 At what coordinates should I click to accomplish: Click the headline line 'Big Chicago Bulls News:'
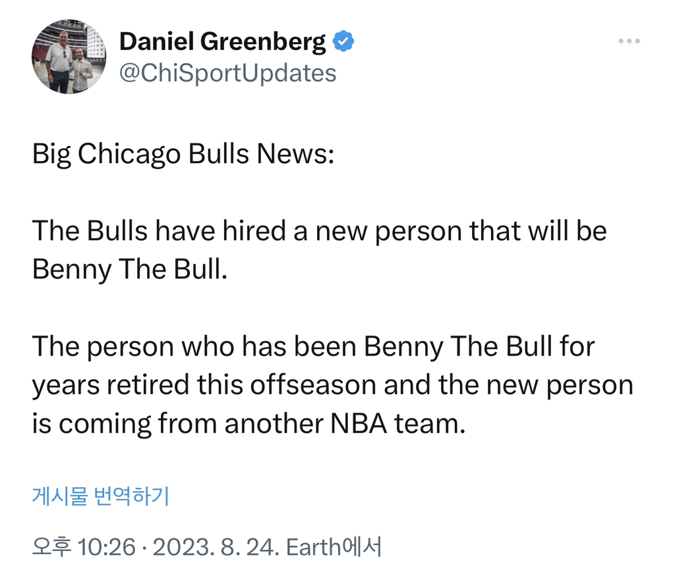[x=184, y=155]
